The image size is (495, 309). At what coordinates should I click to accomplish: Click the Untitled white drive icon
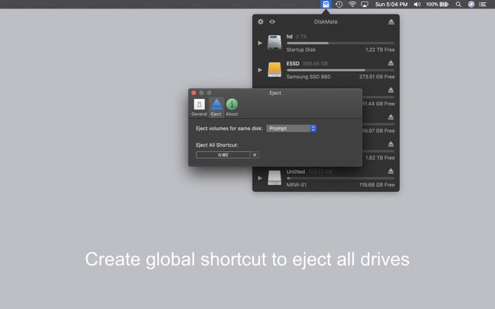coord(274,178)
